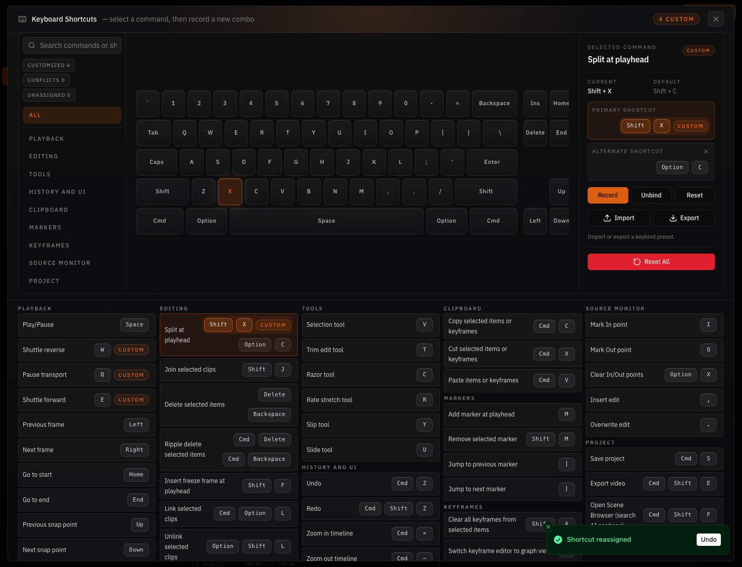742x567 pixels.
Task: Select the Pause transport command row
Action: (x=87, y=375)
